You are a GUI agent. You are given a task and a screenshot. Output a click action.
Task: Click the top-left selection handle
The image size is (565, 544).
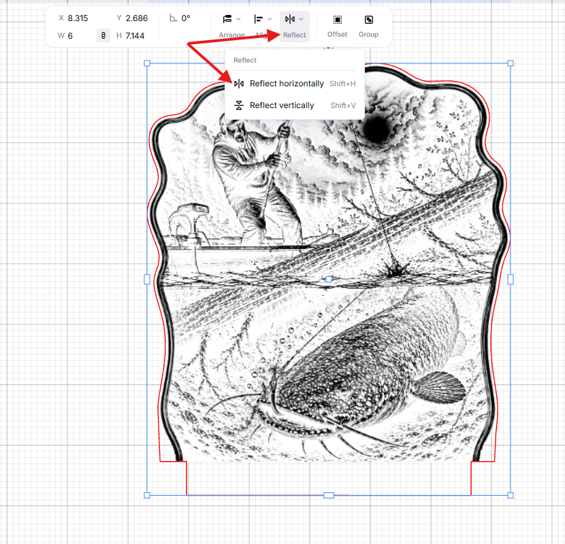coord(147,63)
